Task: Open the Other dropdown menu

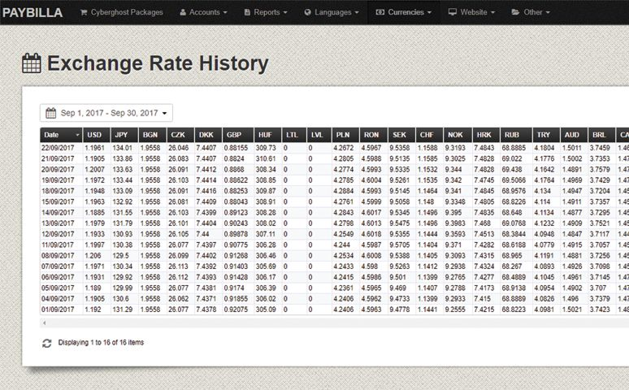Action: [x=536, y=12]
